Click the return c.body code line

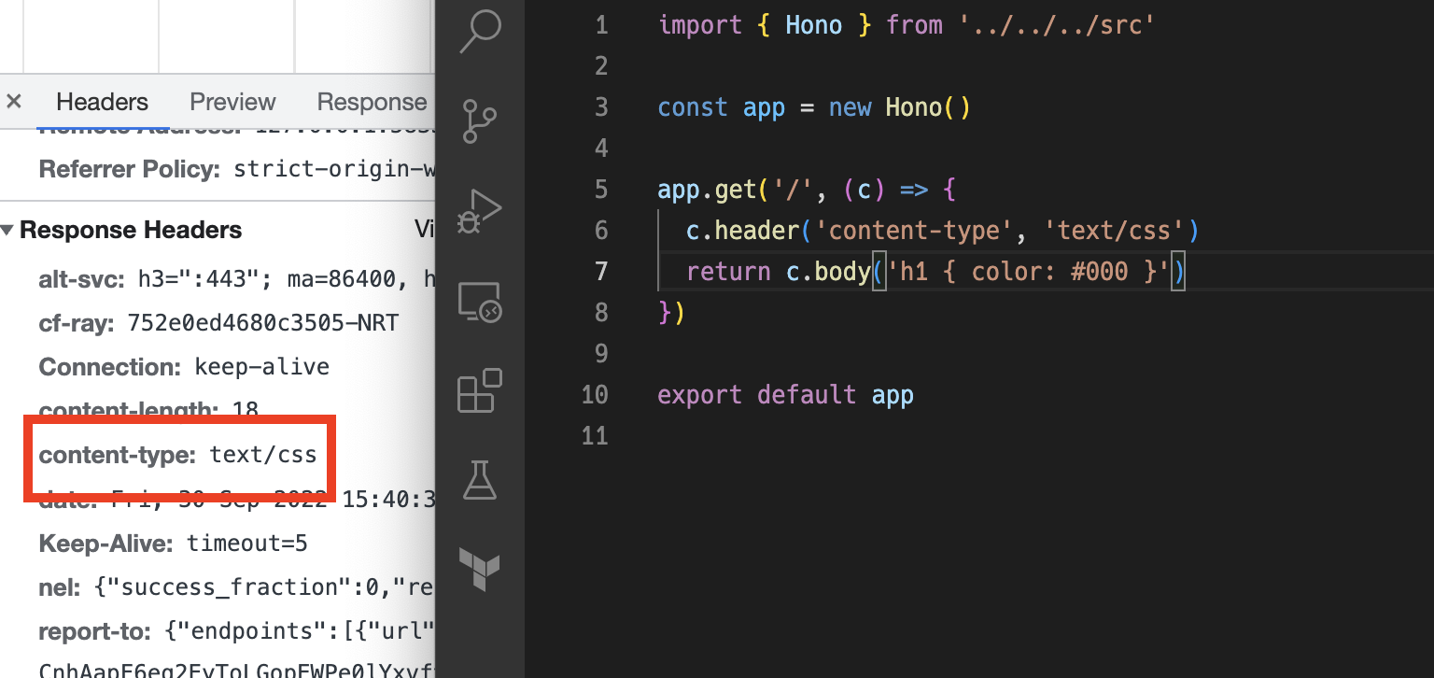tap(935, 272)
